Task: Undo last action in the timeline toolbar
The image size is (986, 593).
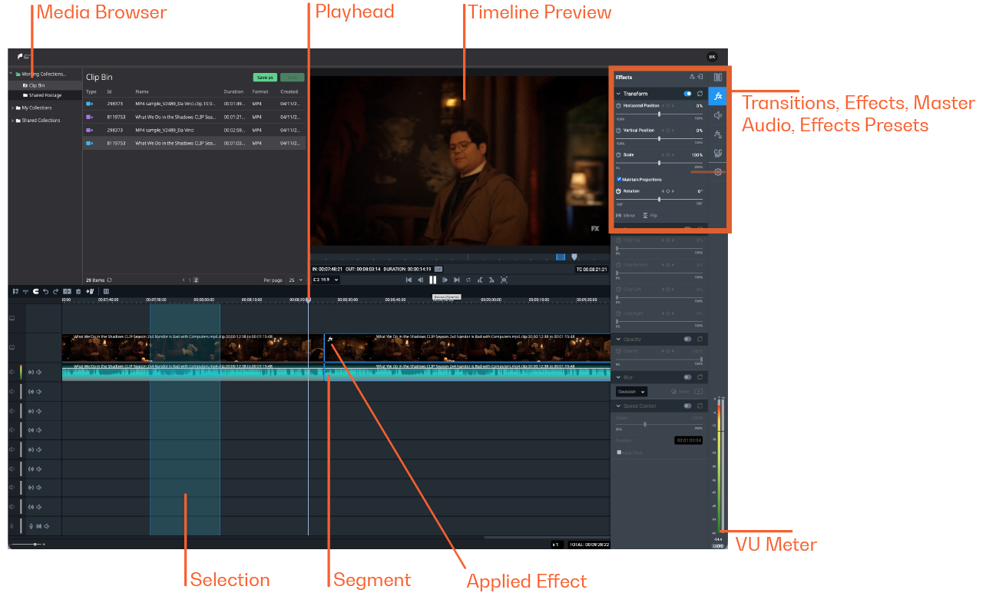Action: pyautogui.click(x=45, y=292)
